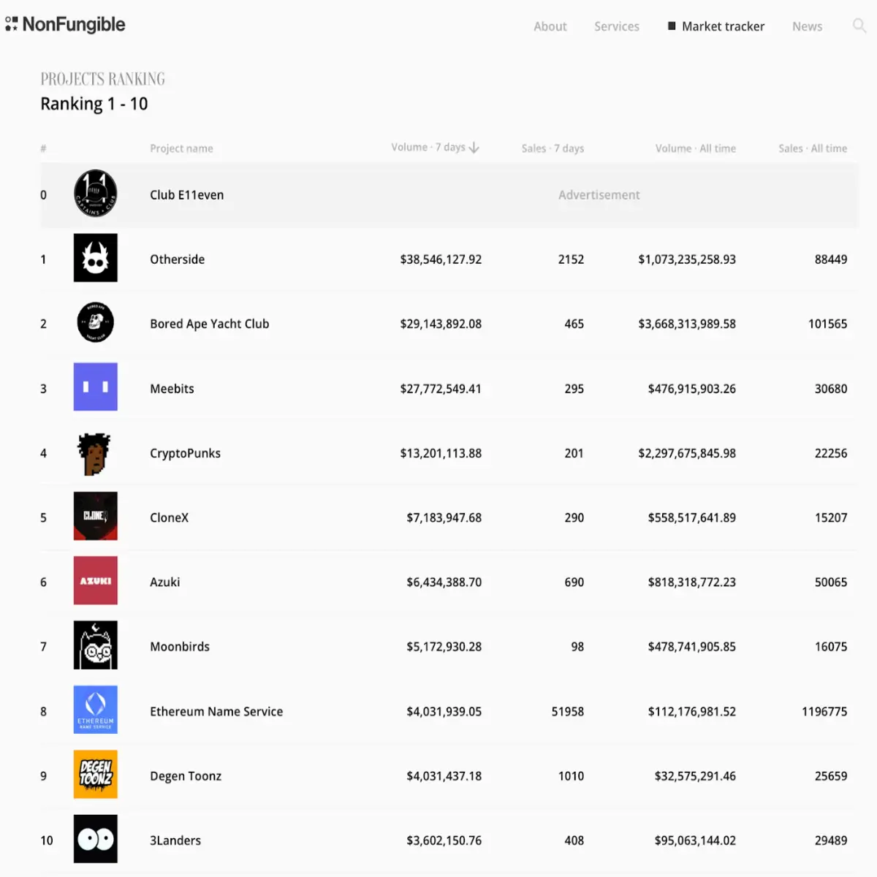Select the Market tracker menu item
Screen dimensions: 877x877
tap(716, 26)
